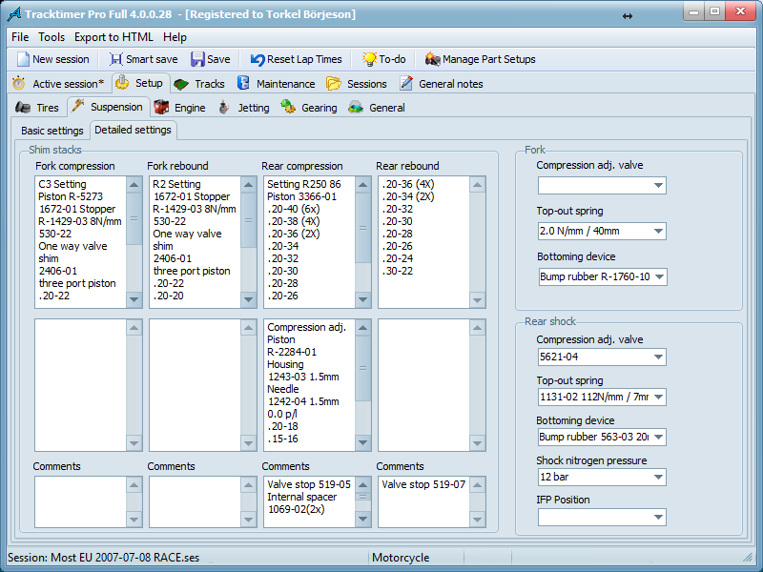The width and height of the screenshot is (763, 572).
Task: Open the IFP Position dropdown
Action: pos(658,517)
